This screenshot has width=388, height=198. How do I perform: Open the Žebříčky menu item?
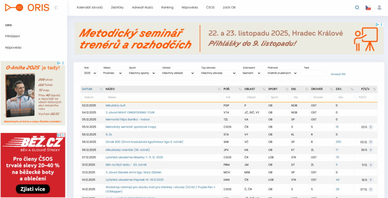tap(117, 8)
